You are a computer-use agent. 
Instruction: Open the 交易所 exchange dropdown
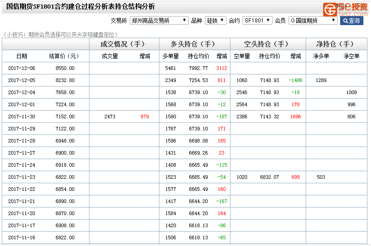(159, 21)
